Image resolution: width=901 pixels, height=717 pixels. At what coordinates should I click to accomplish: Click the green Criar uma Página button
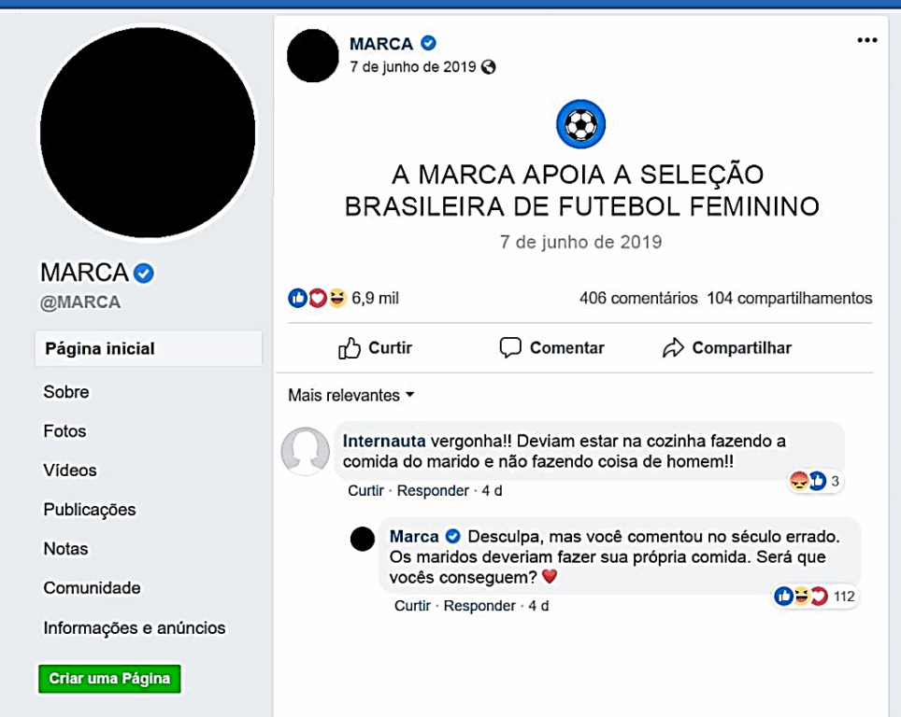(x=109, y=679)
